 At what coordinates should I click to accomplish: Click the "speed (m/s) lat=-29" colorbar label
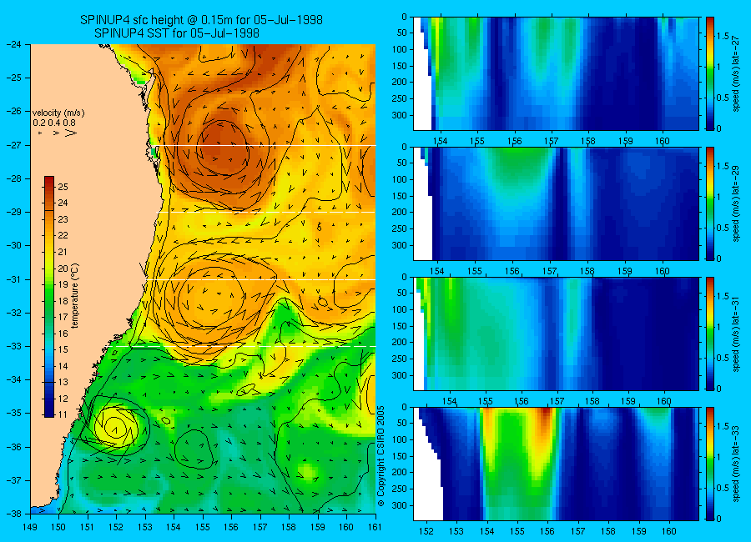coord(737,203)
